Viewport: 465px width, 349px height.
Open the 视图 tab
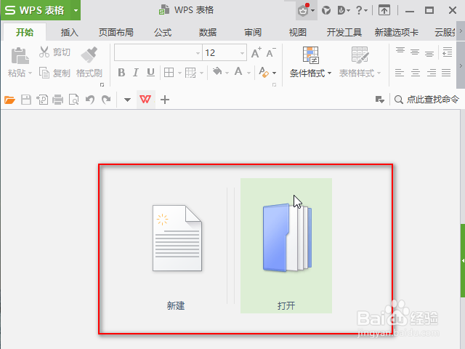coord(298,32)
